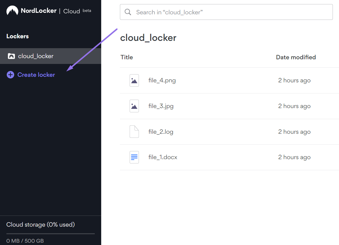Sort by the Title column header
This screenshot has height=245, width=339.
click(x=127, y=57)
